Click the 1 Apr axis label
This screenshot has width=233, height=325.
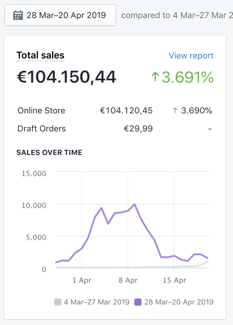pos(82,280)
